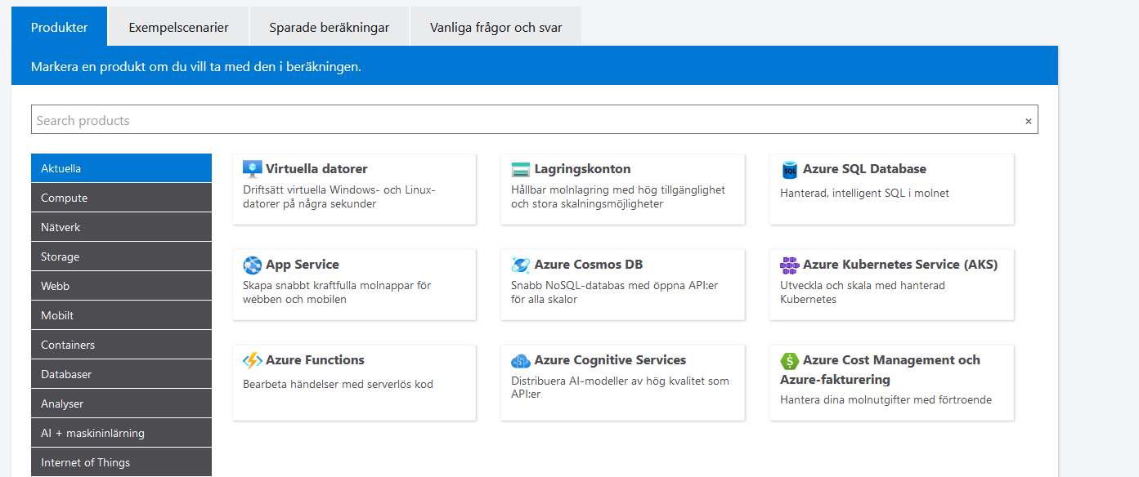Open the AI + maskininlärning category
This screenshot has width=1139, height=477.
(121, 433)
